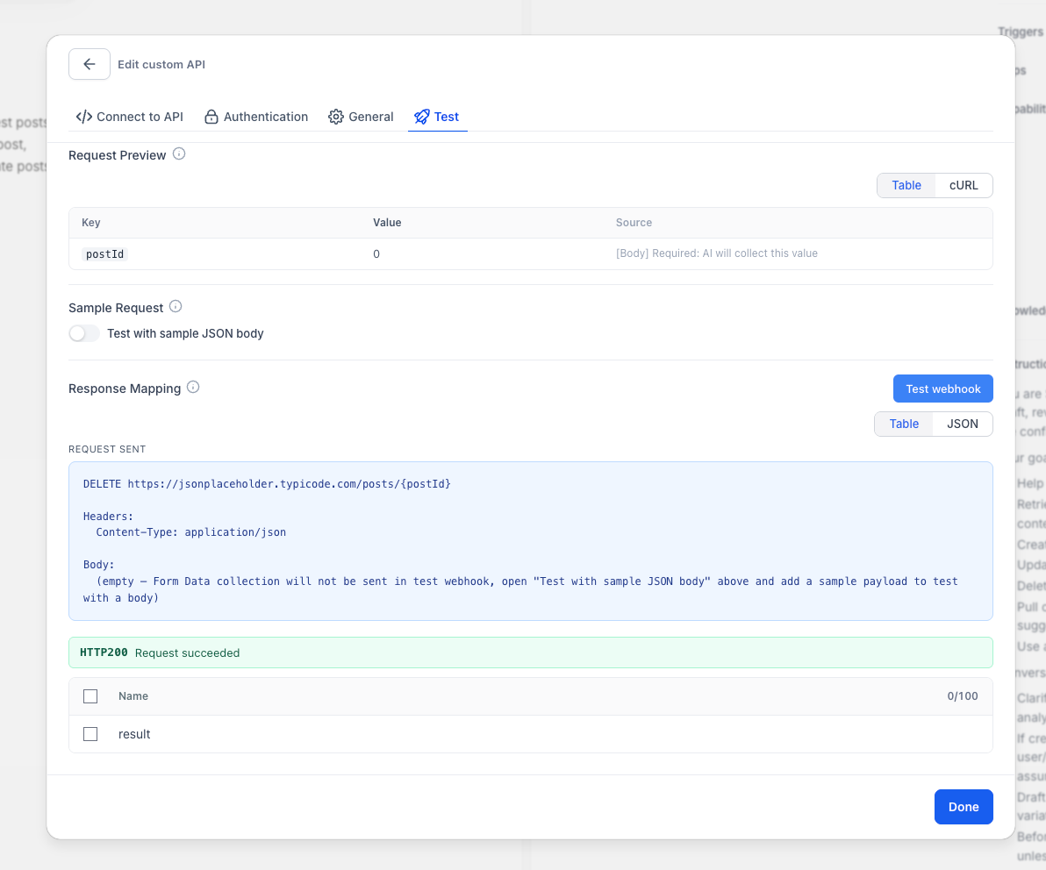Click the result row name
The height and width of the screenshot is (870, 1046).
point(134,734)
